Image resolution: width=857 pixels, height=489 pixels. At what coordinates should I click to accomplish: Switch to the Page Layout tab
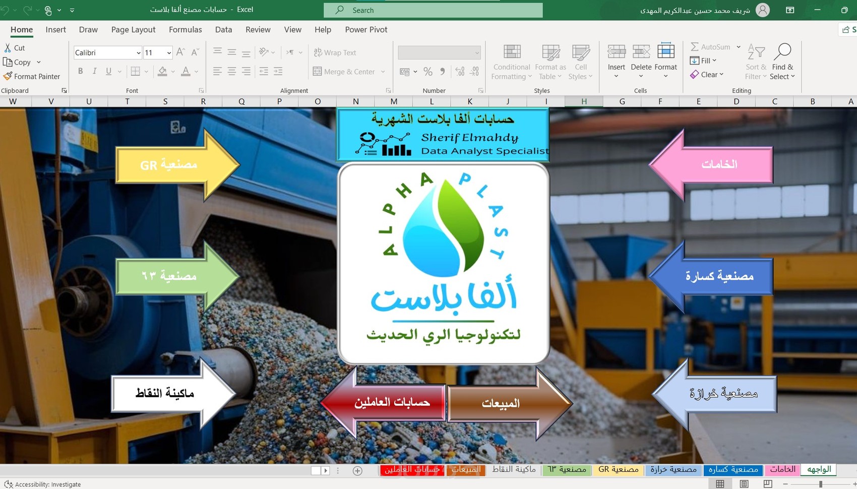coord(133,30)
